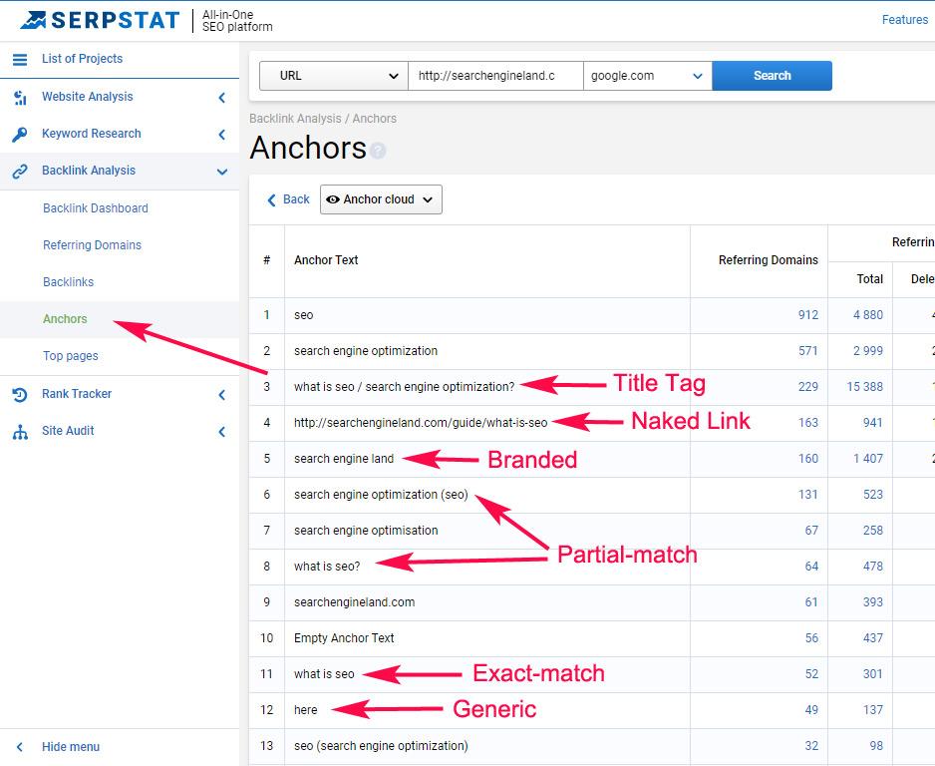This screenshot has height=766, width=935.
Task: Open Backlinks in sidebar
Action: coord(68,282)
